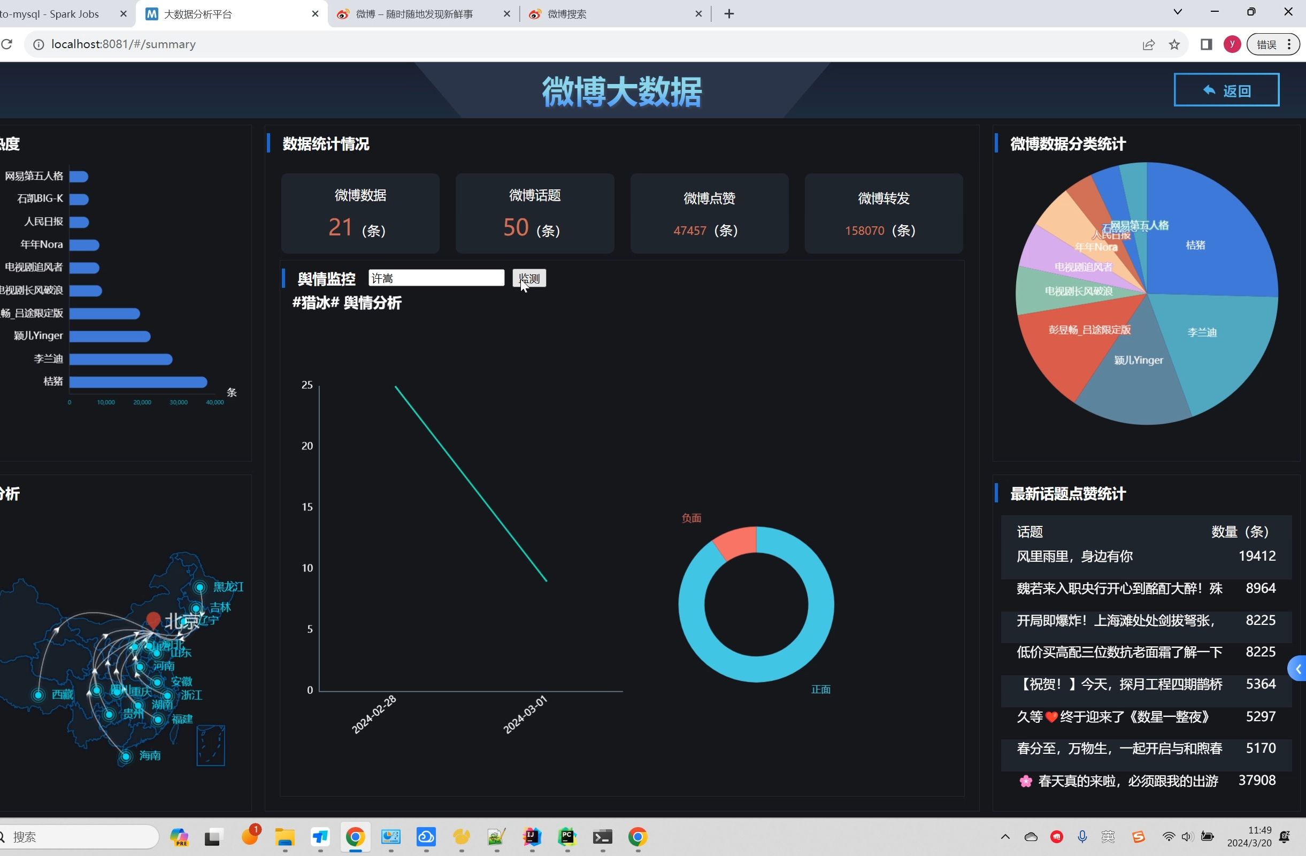The height and width of the screenshot is (856, 1306).
Task: Select the 微博数据 stat card
Action: tap(360, 213)
